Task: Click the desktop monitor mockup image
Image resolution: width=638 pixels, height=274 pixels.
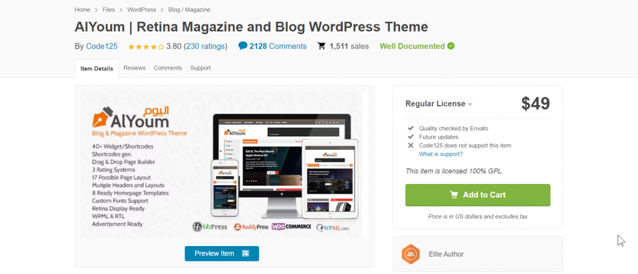Action: coord(282,166)
